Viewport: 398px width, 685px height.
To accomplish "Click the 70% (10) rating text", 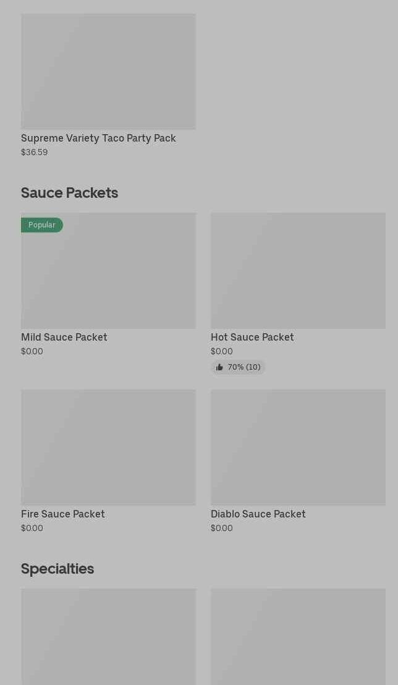I will coord(244,367).
